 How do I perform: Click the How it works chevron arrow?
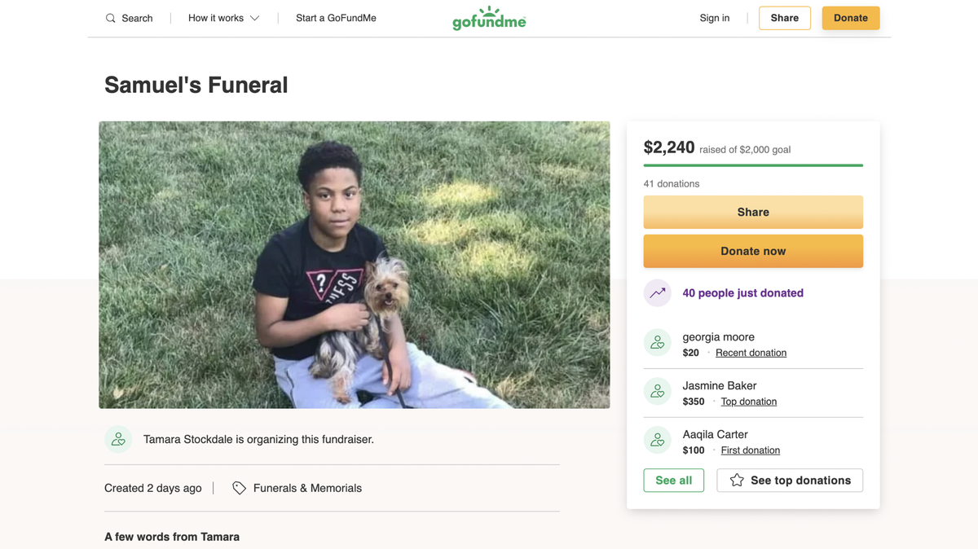pos(254,18)
